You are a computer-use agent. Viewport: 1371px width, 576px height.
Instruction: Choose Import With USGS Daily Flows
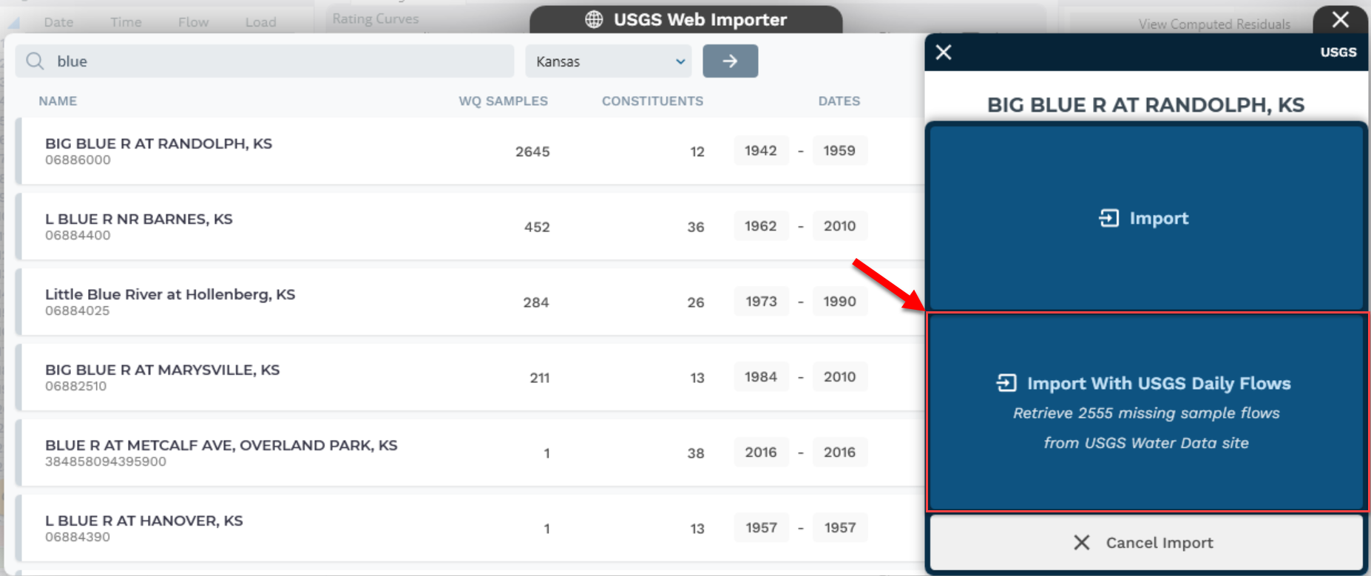(x=1145, y=412)
